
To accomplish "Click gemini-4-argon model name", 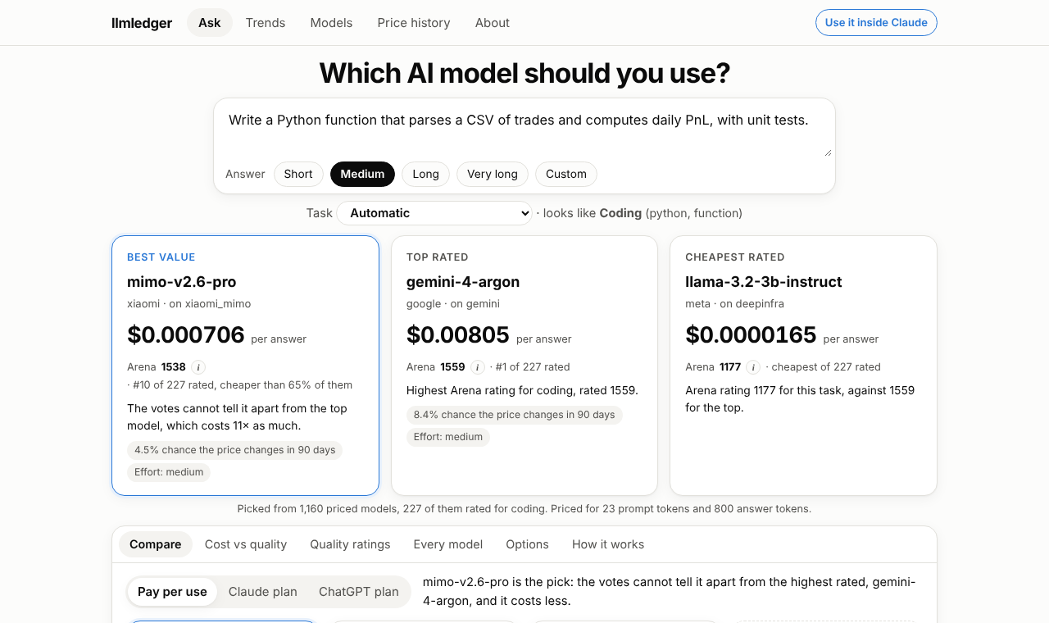I will pyautogui.click(x=463, y=282).
